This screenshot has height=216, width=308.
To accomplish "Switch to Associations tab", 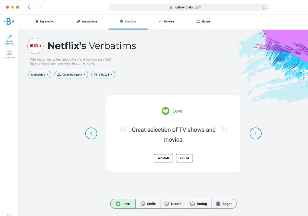I will [x=87, y=22].
